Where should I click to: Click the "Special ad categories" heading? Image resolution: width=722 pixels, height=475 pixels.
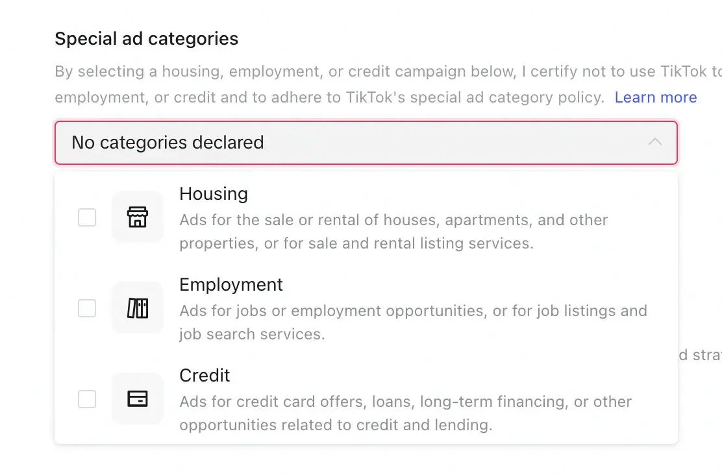click(147, 39)
